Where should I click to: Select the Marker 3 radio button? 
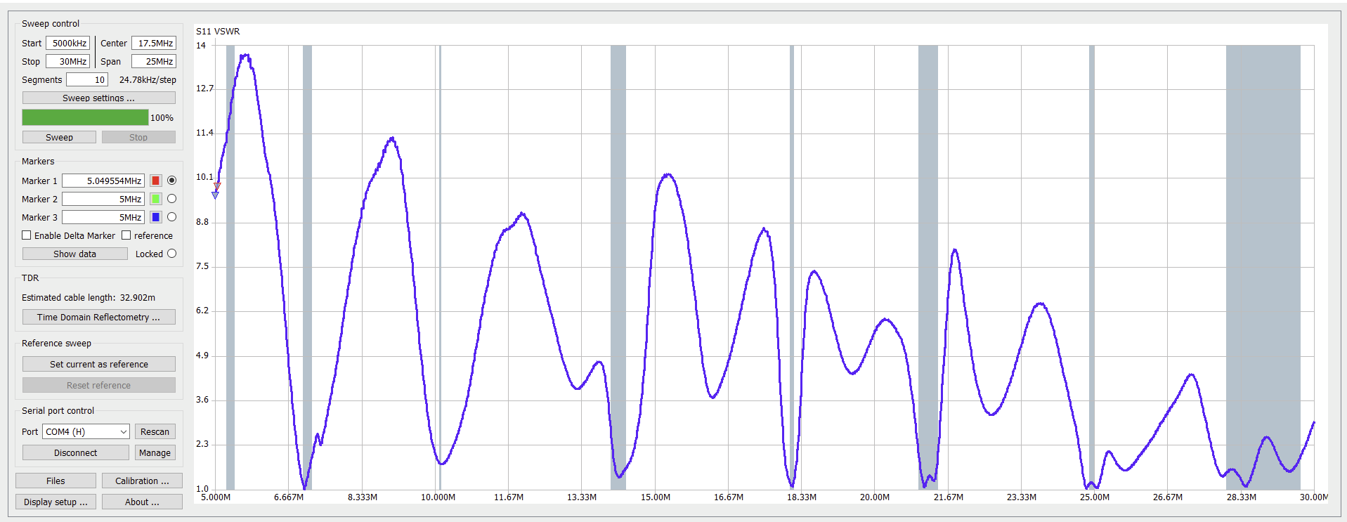[171, 217]
